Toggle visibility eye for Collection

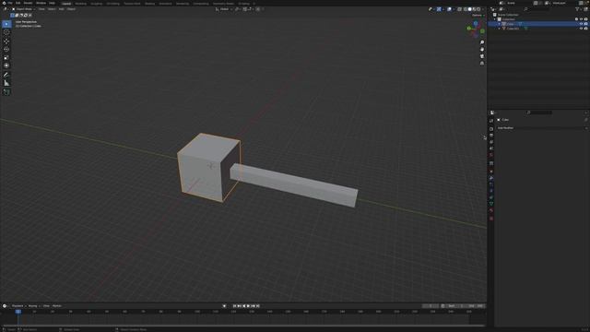pos(581,19)
